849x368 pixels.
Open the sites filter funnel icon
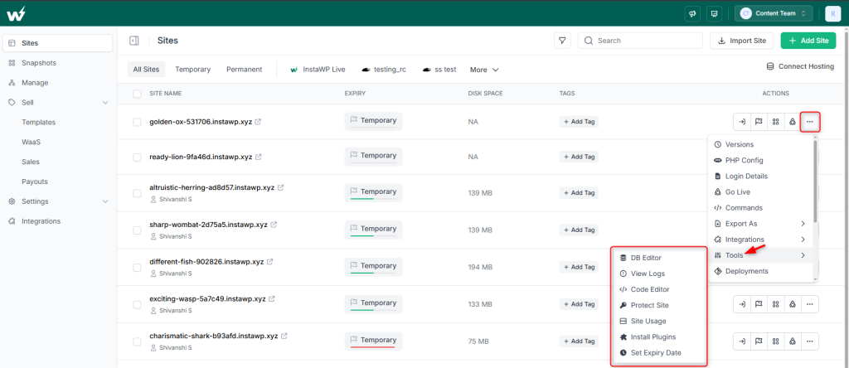pos(562,41)
